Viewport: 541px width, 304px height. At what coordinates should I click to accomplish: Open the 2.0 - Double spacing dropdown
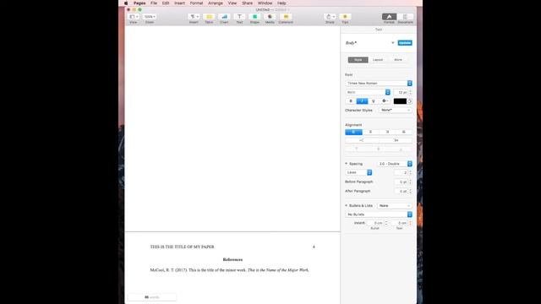tap(395, 164)
